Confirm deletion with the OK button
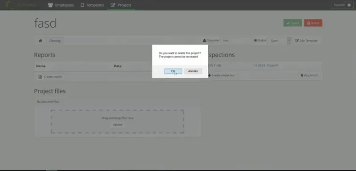356x171 pixels. tap(173, 71)
